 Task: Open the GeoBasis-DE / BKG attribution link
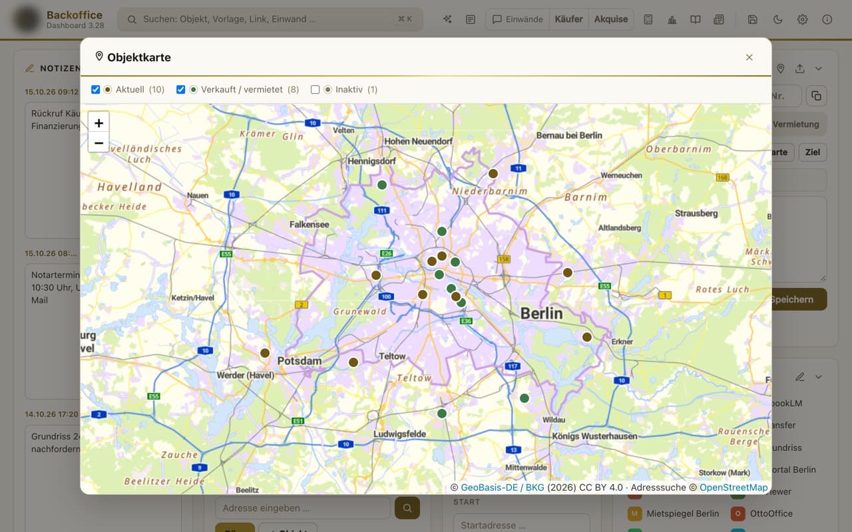[x=503, y=487]
